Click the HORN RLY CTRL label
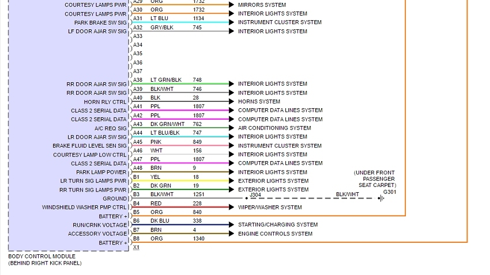This screenshot has width=490, height=275. tap(105, 102)
